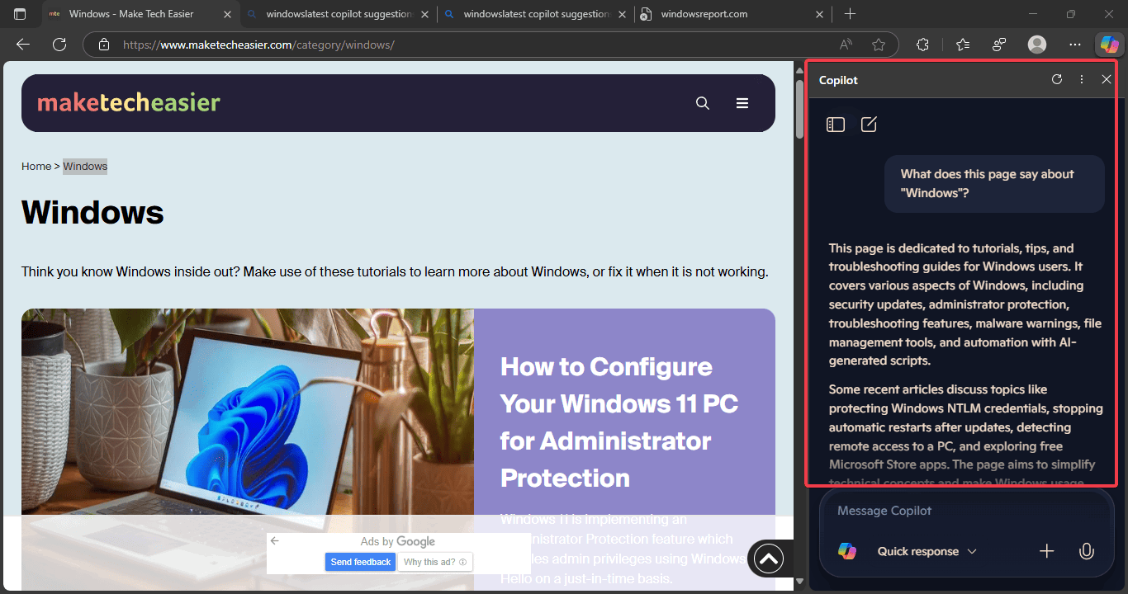
Task: Reload the page with the refresh icon
Action: (59, 45)
